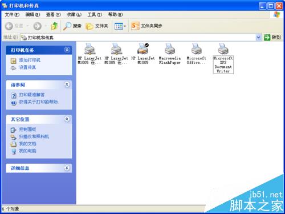The height and width of the screenshot is (214, 285).
Task: Toggle the 文件夹 folders pane
Action: click(x=97, y=26)
